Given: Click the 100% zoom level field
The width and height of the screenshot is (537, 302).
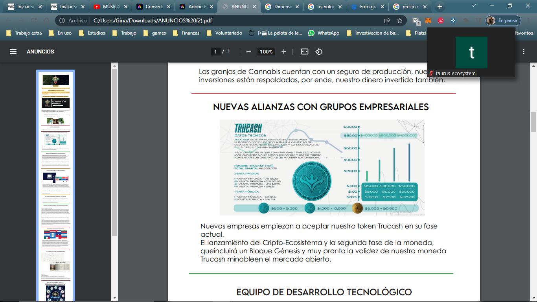Looking at the screenshot, I should coord(266,52).
